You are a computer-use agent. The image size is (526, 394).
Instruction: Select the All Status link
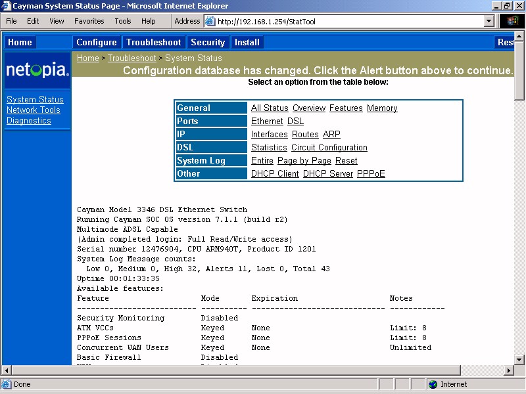pos(270,108)
